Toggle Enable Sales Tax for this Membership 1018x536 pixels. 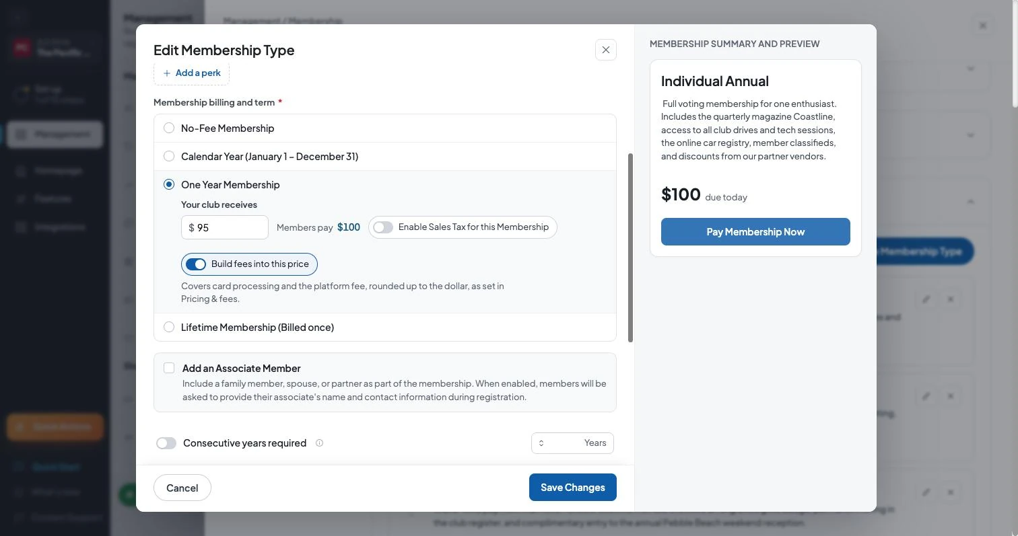coord(383,227)
